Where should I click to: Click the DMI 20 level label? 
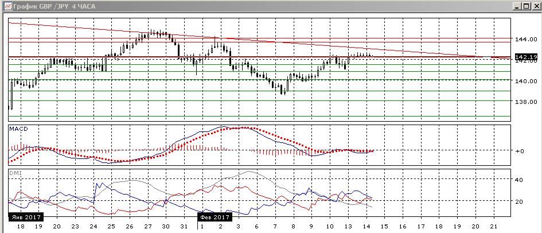tap(519, 201)
